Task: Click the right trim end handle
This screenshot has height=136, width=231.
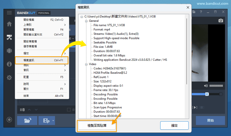Action: pos(221,94)
